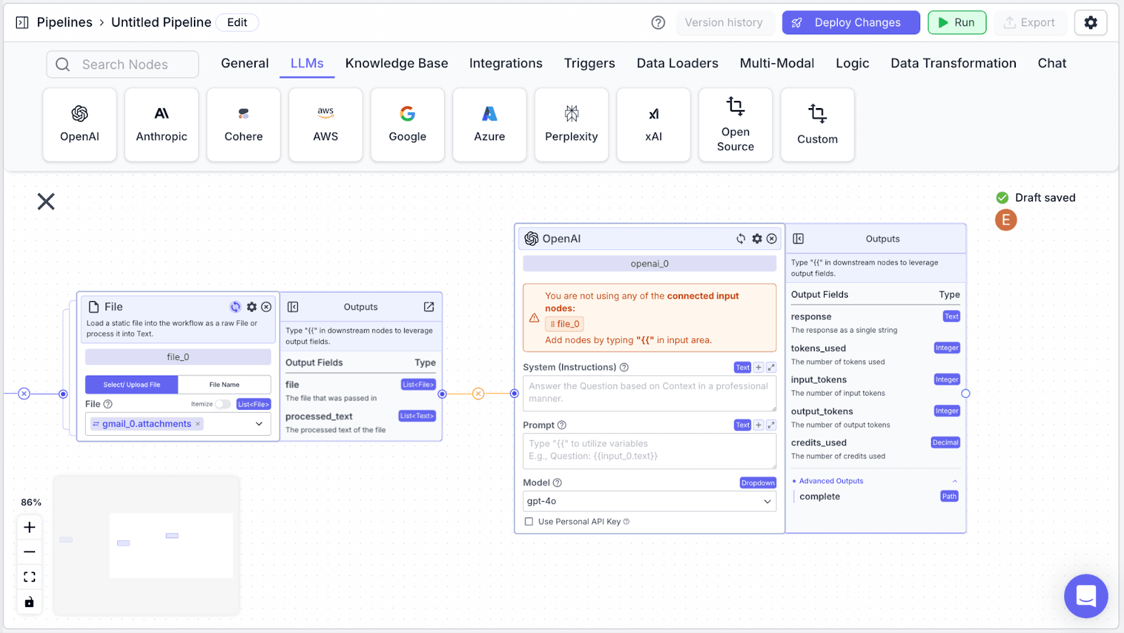Collapse the File node Outputs panel

coord(293,307)
